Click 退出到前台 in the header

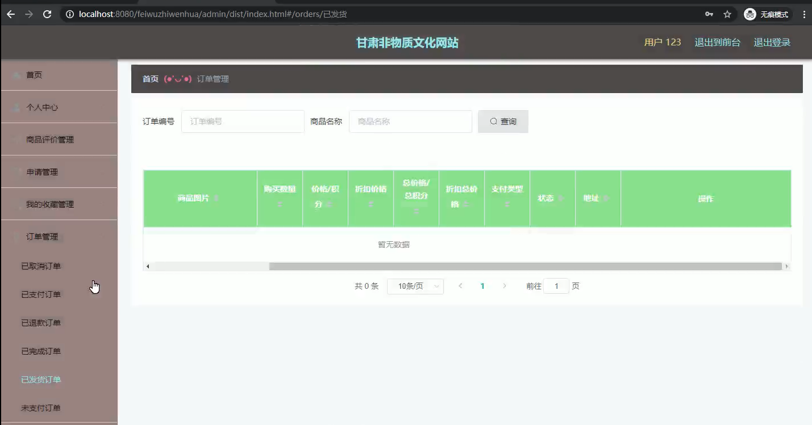[717, 43]
